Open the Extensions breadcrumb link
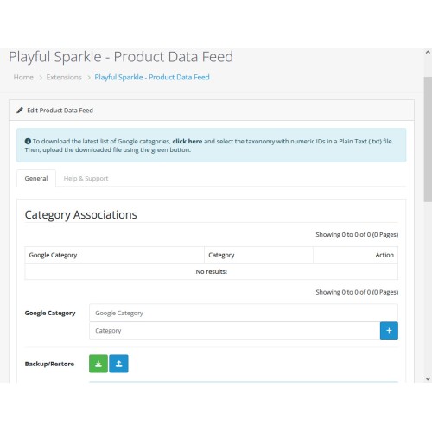 (64, 77)
